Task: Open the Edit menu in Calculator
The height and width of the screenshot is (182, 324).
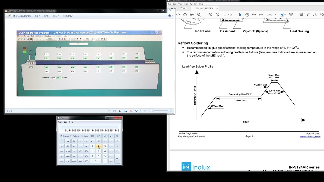Action: (x=66, y=122)
